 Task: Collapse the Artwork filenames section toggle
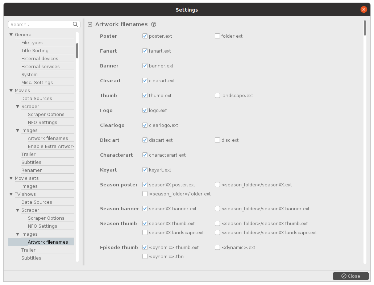90,24
